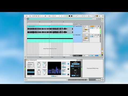Click the transpose knob on the device
This screenshot has height=96, width=128.
click(x=45, y=72)
